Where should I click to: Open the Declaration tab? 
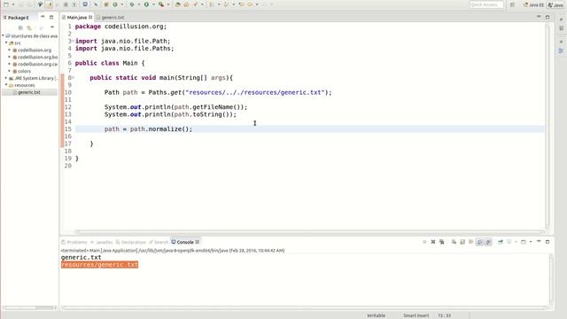pyautogui.click(x=130, y=242)
